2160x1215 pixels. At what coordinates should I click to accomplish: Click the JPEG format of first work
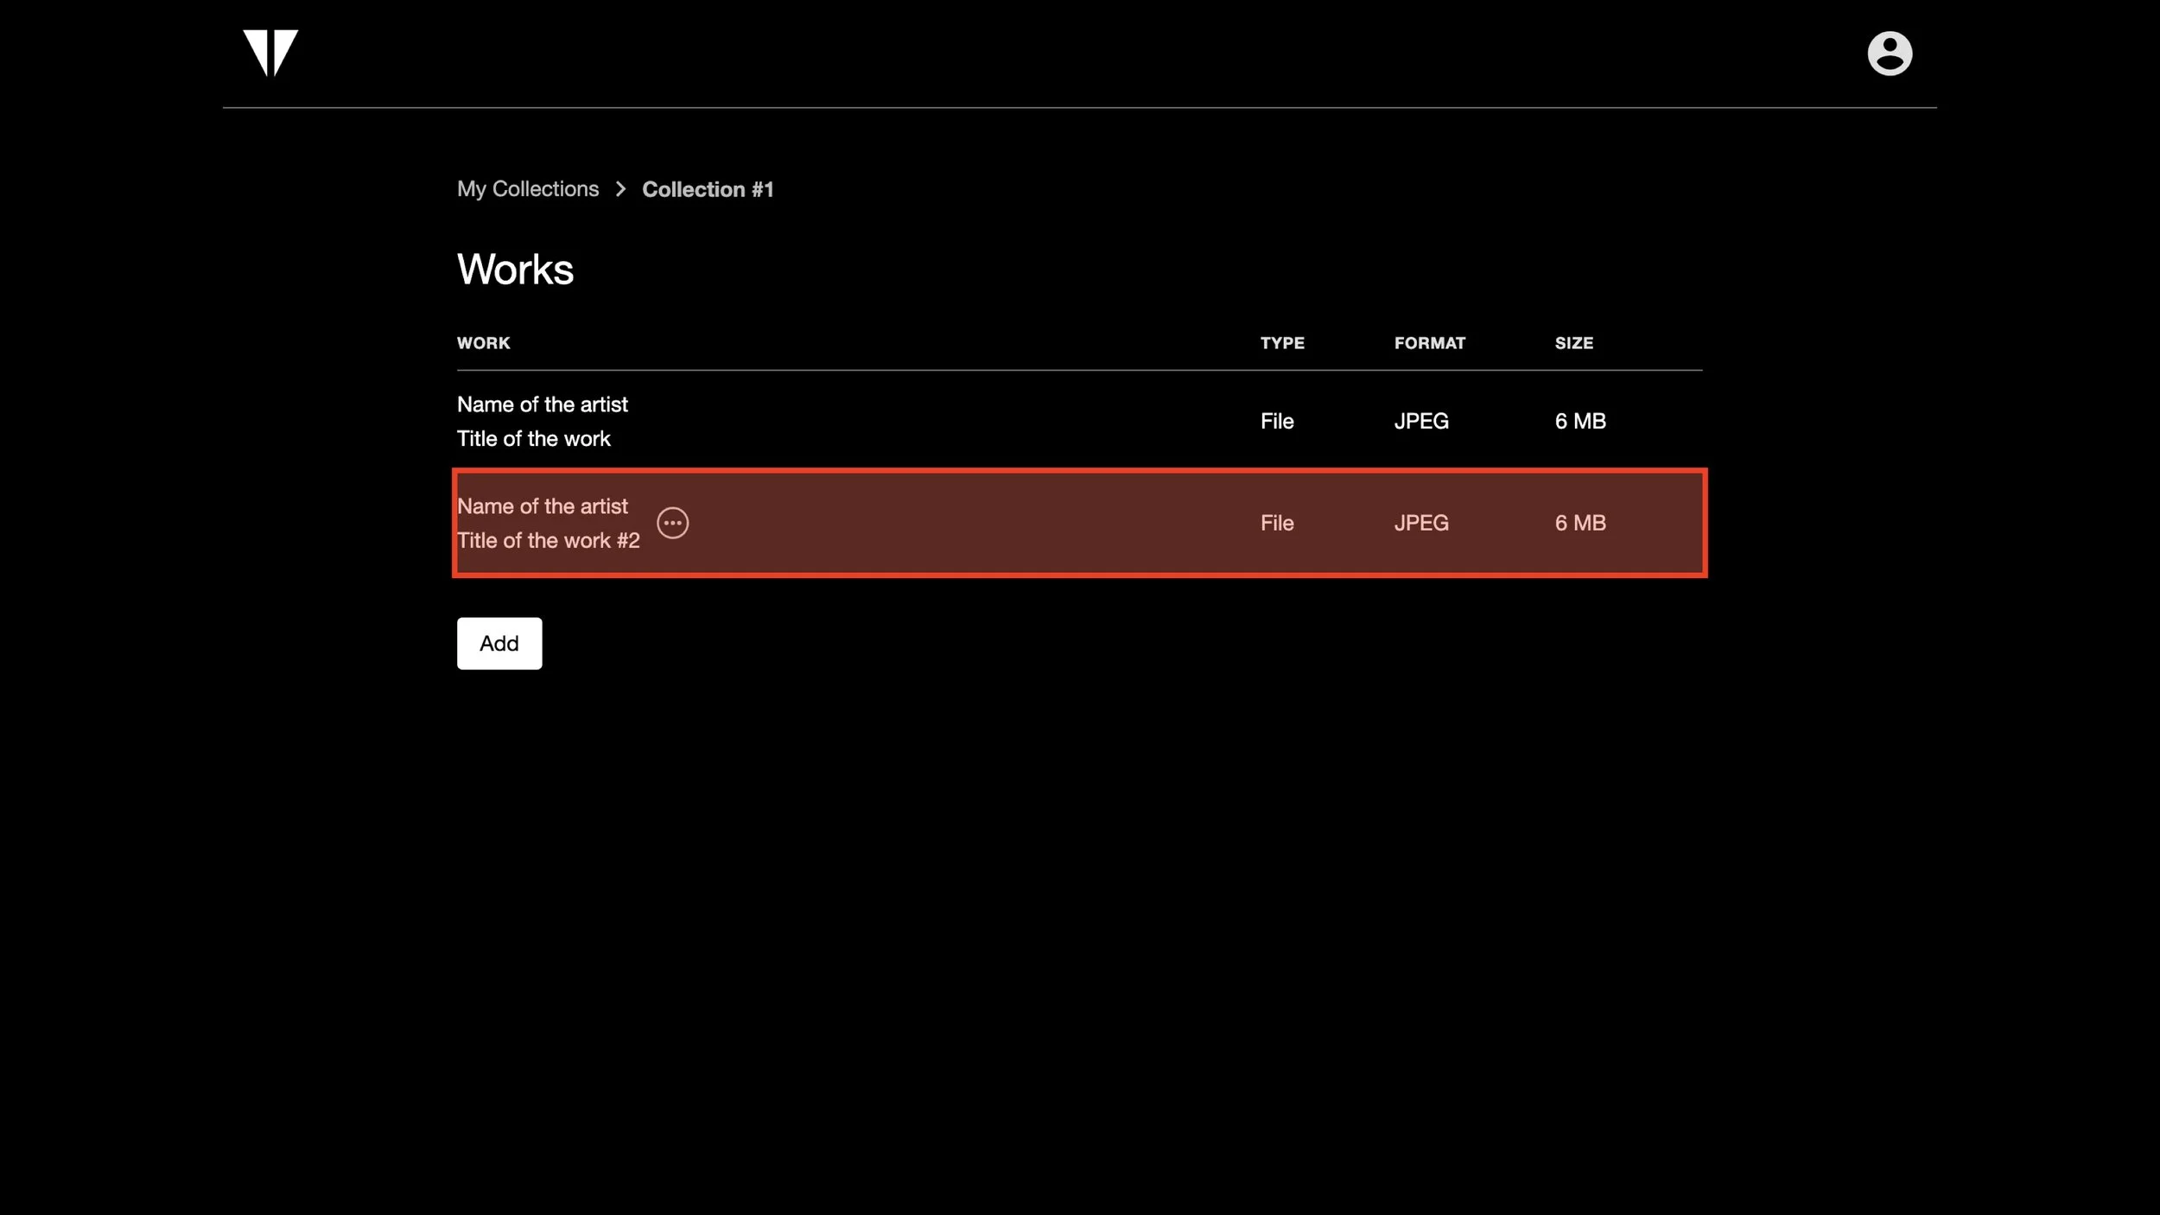pyautogui.click(x=1420, y=421)
